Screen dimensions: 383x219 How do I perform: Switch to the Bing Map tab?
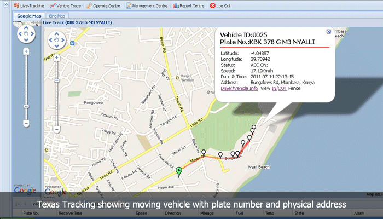[x=57, y=16]
